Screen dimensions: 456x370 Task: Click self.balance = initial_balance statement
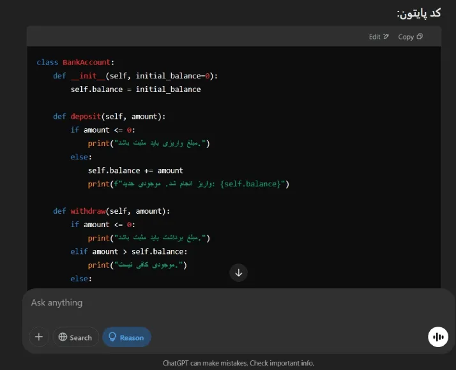coord(135,89)
